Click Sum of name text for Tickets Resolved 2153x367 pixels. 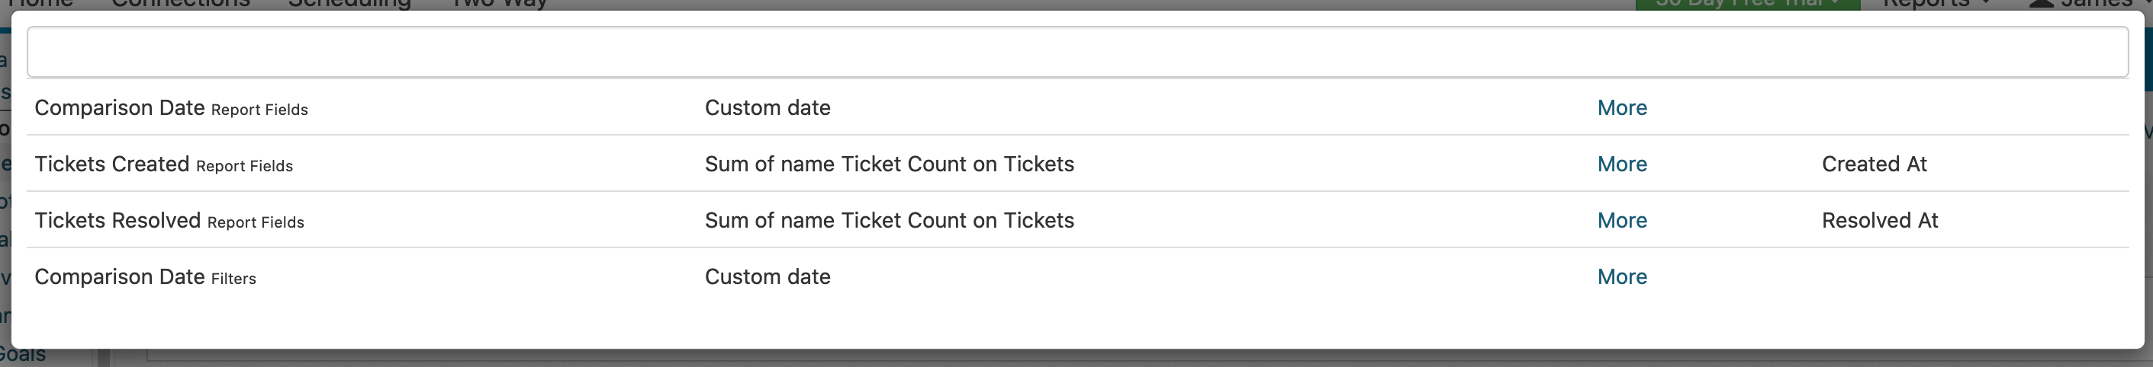click(889, 221)
